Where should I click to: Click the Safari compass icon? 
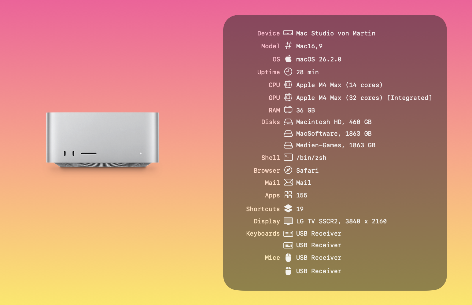288,170
